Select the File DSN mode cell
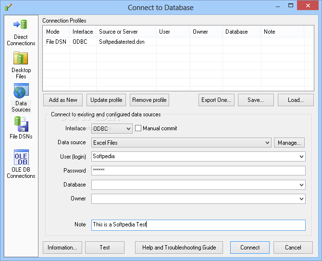 click(x=56, y=42)
